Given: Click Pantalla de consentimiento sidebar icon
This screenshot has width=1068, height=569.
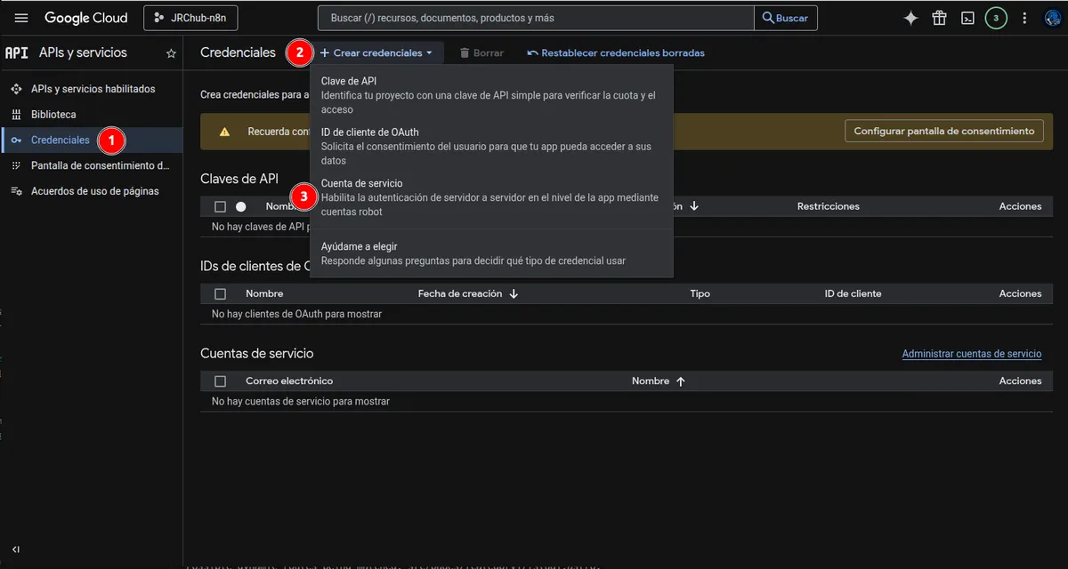Looking at the screenshot, I should [16, 165].
